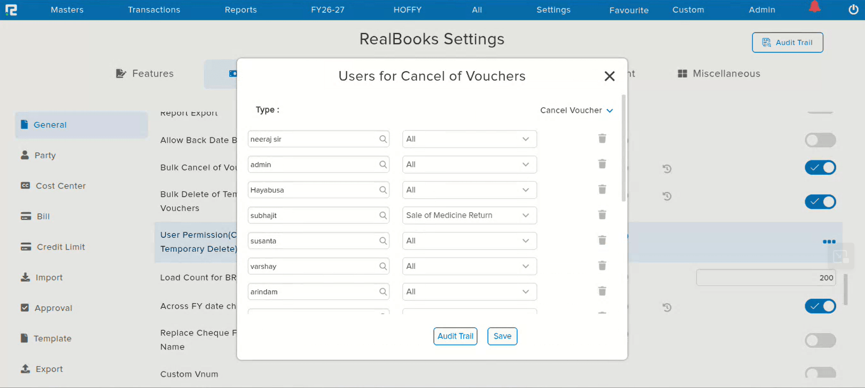The width and height of the screenshot is (865, 388).
Task: Expand the All dropdown for susanta
Action: point(470,241)
